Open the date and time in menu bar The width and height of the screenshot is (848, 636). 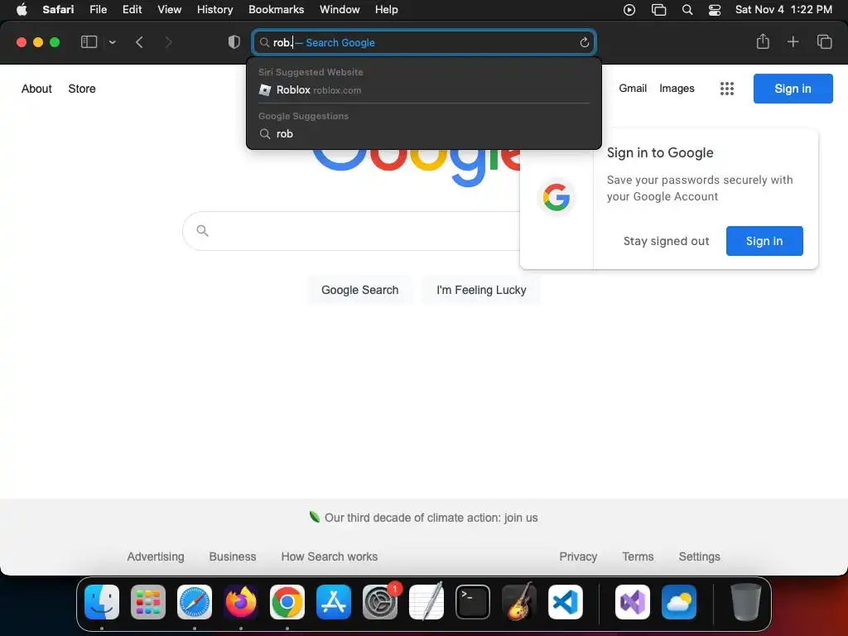783,10
